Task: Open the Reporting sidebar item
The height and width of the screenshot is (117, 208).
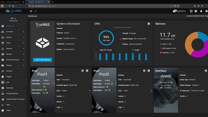Action: click(13, 88)
